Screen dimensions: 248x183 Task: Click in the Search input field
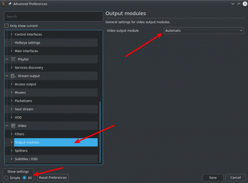click(x=53, y=16)
